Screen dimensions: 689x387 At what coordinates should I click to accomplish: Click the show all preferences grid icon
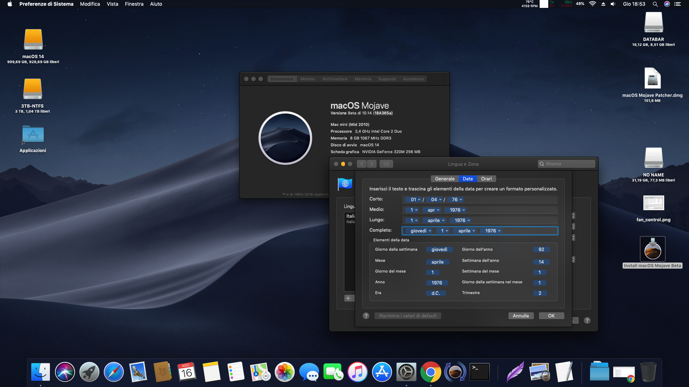click(386, 164)
